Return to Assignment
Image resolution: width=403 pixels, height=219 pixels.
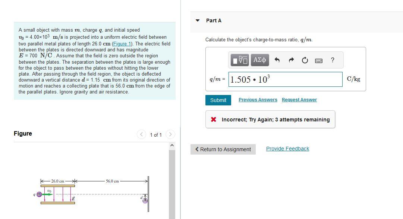tap(223, 149)
